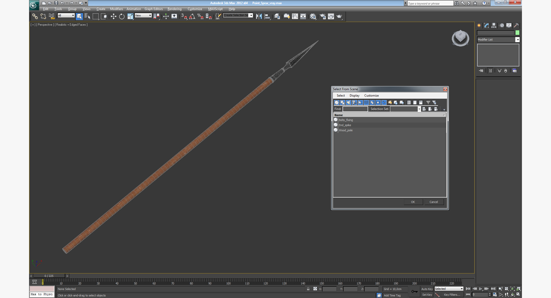Activate the Select Object tool
Image resolution: width=551 pixels, height=298 pixels.
(x=79, y=16)
